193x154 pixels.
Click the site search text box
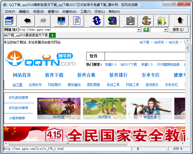pyautogui.click(x=145, y=56)
